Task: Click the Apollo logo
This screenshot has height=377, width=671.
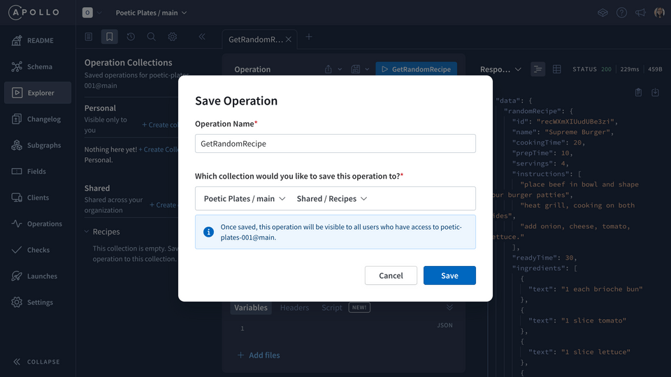Action: click(34, 13)
